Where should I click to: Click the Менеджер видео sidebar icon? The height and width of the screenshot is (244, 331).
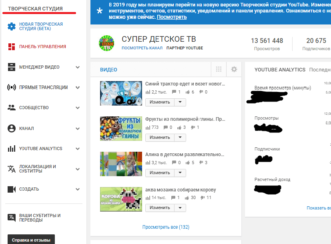[12, 67]
